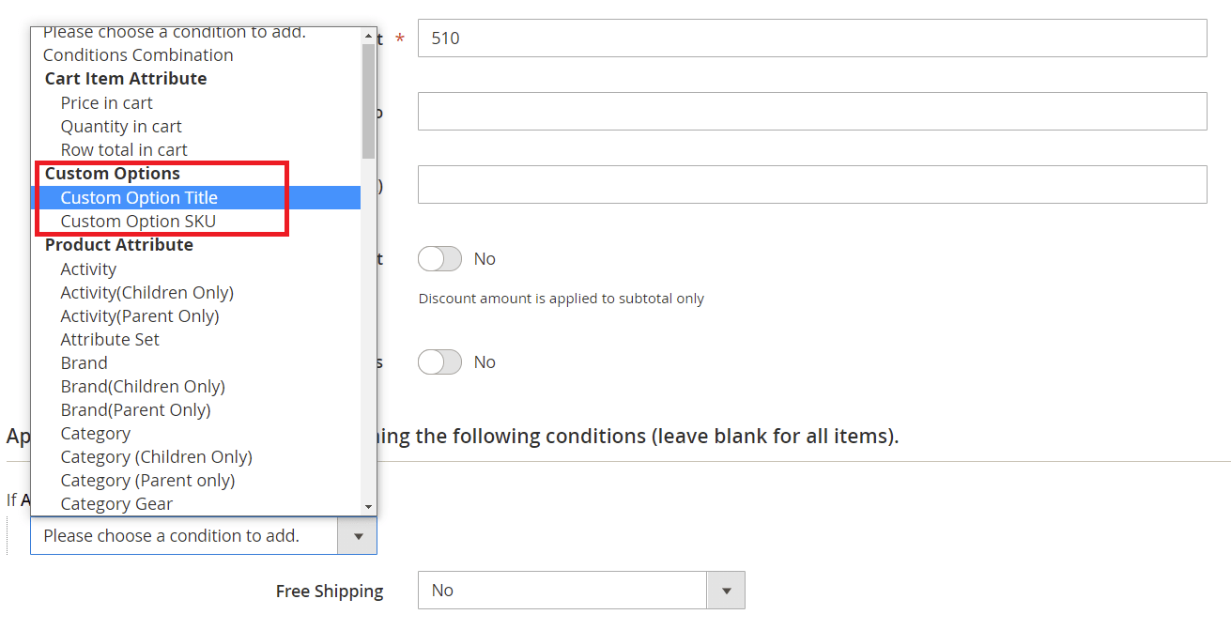Click the discount amount field containing 510
Viewport: 1231px width, 630px height.
812,38
